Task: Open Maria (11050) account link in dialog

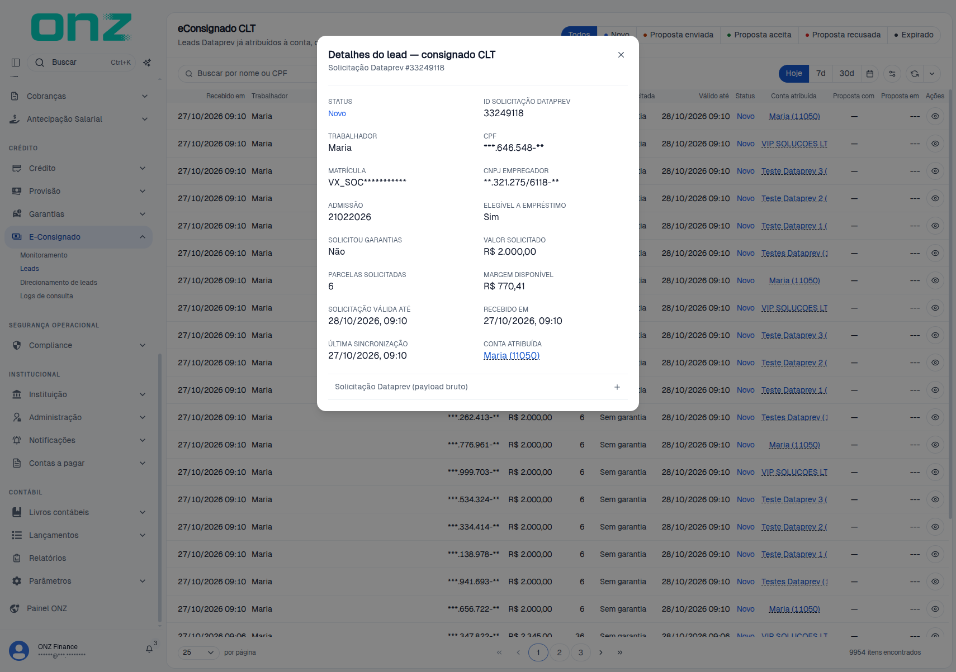Action: point(511,356)
